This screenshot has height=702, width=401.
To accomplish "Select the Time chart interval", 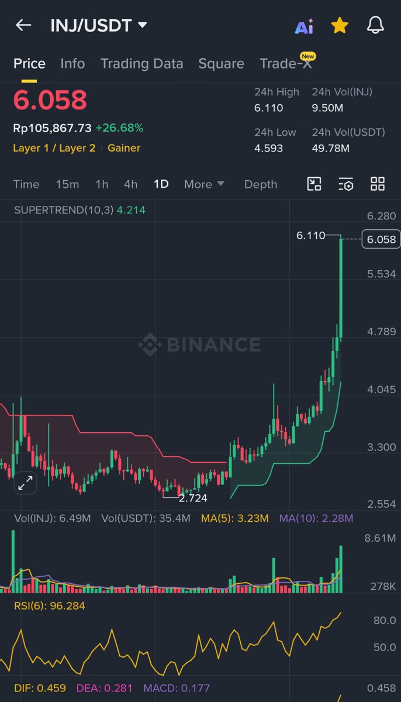I will [26, 184].
